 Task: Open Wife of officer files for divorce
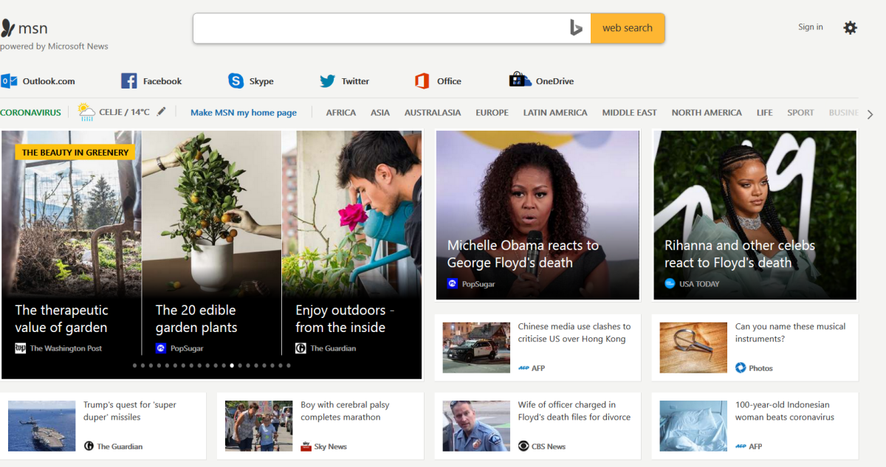574,411
